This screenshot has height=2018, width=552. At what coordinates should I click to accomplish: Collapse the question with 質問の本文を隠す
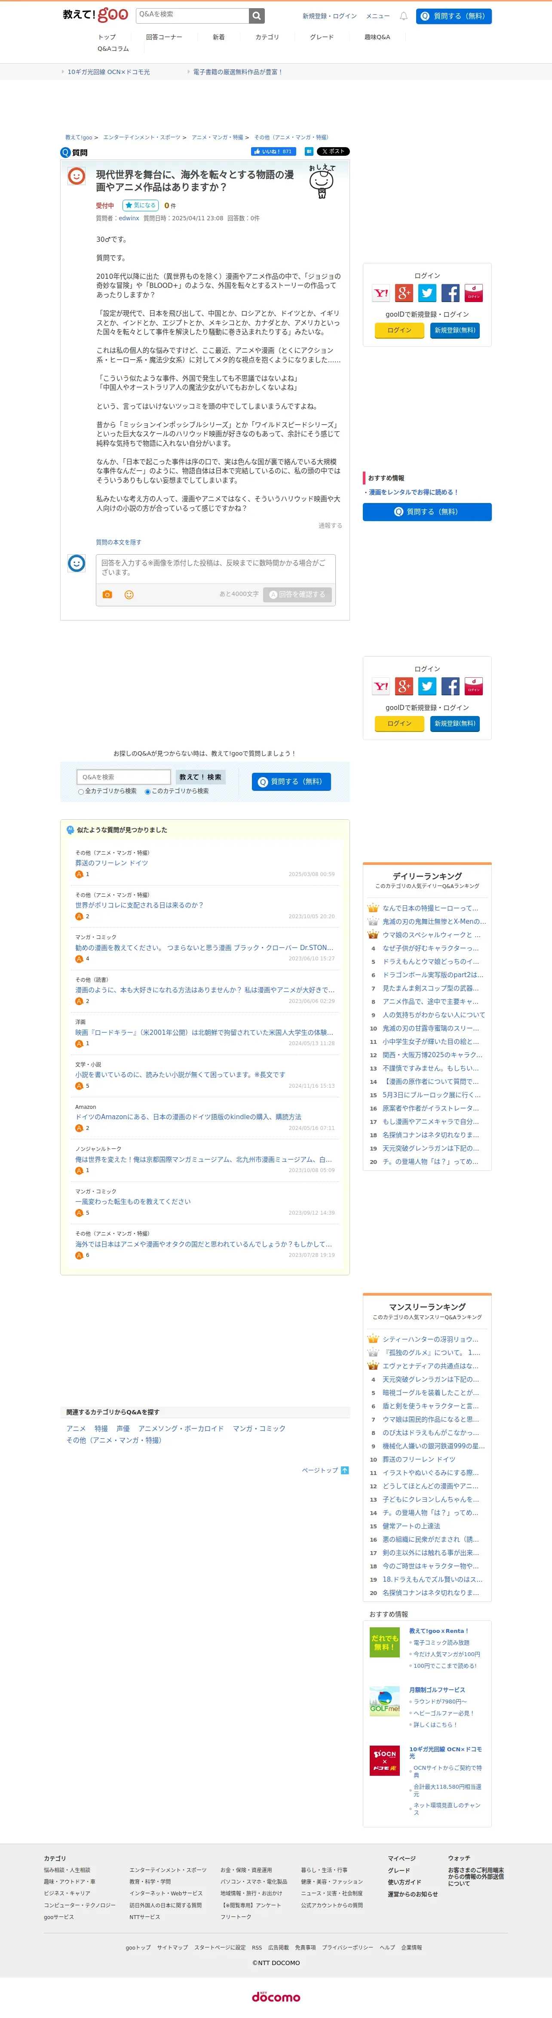point(118,542)
